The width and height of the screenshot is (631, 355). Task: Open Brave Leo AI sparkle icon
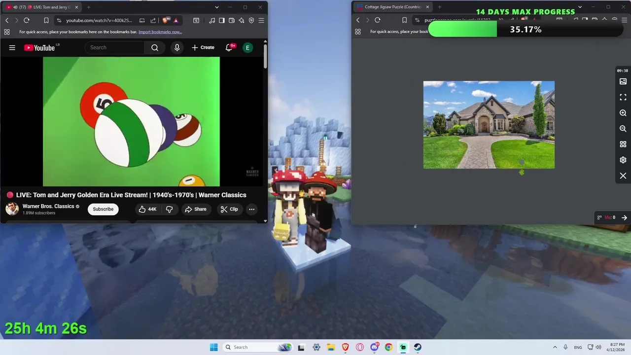point(242,20)
